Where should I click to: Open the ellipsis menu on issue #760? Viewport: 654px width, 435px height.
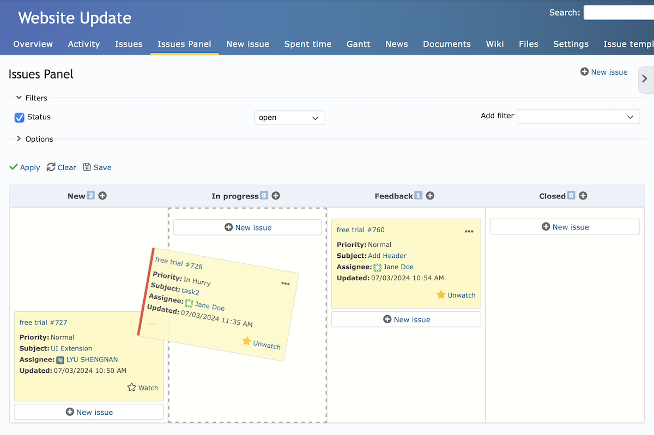469,231
